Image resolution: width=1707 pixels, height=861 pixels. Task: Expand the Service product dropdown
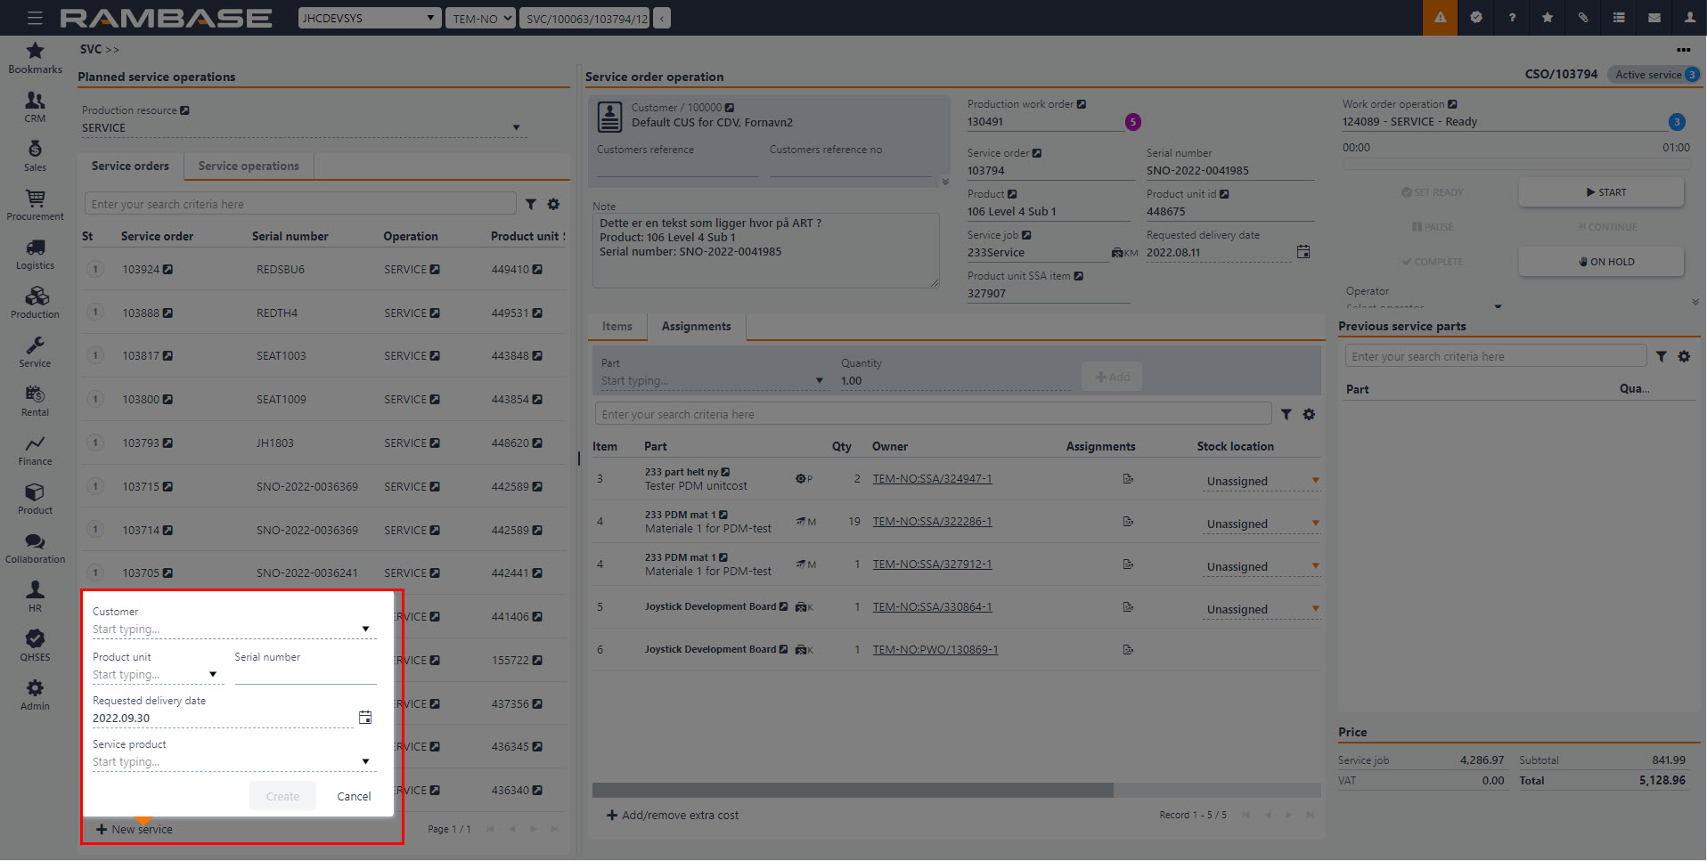365,762
